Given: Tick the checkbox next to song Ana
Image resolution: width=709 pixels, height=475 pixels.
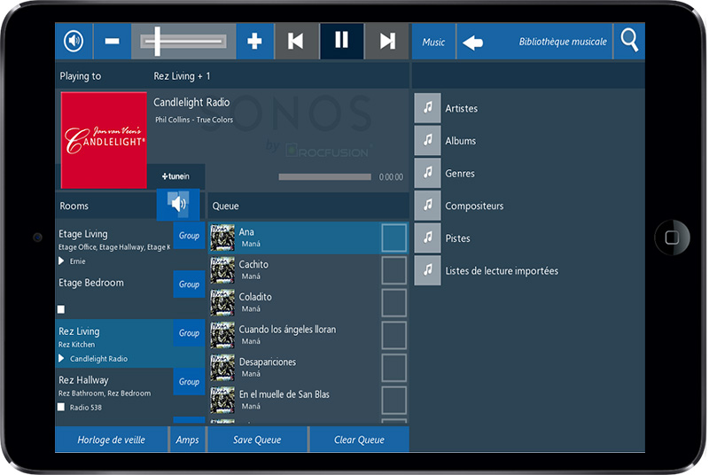Looking at the screenshot, I should (x=393, y=237).
